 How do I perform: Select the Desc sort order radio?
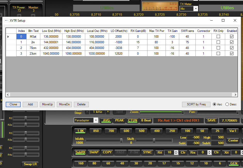pyautogui.click(x=227, y=104)
